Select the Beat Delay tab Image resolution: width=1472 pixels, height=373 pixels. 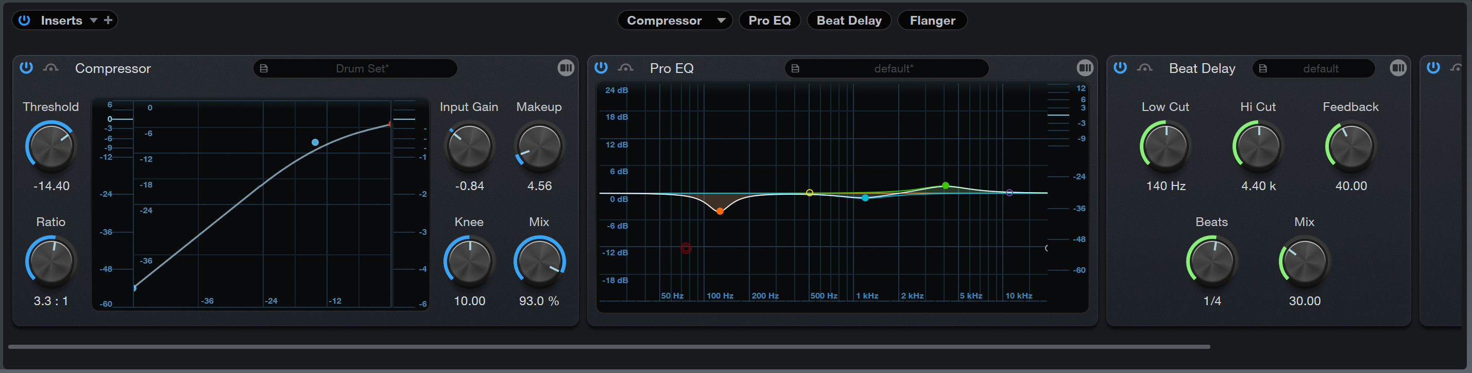[849, 21]
